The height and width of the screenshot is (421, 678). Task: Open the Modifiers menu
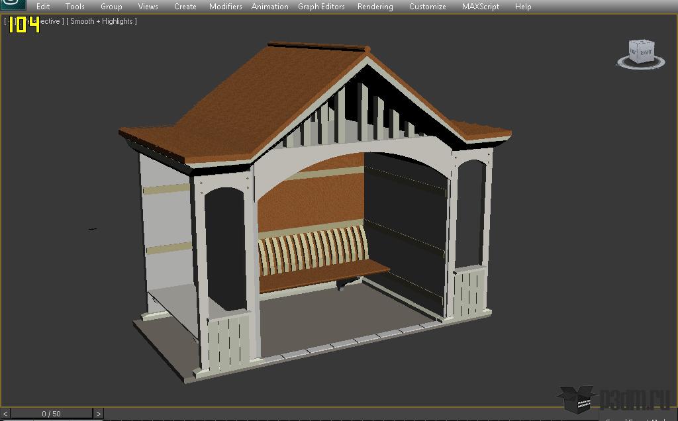225,7
